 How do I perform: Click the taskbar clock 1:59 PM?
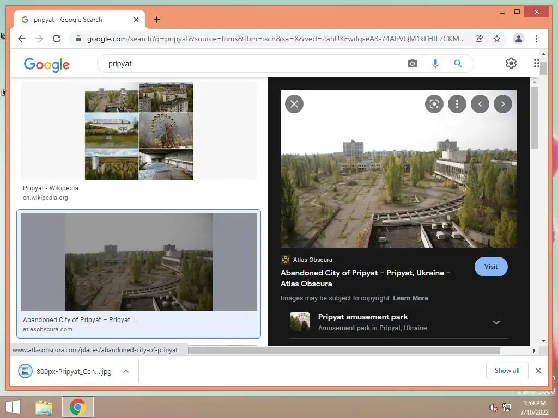coord(535,403)
